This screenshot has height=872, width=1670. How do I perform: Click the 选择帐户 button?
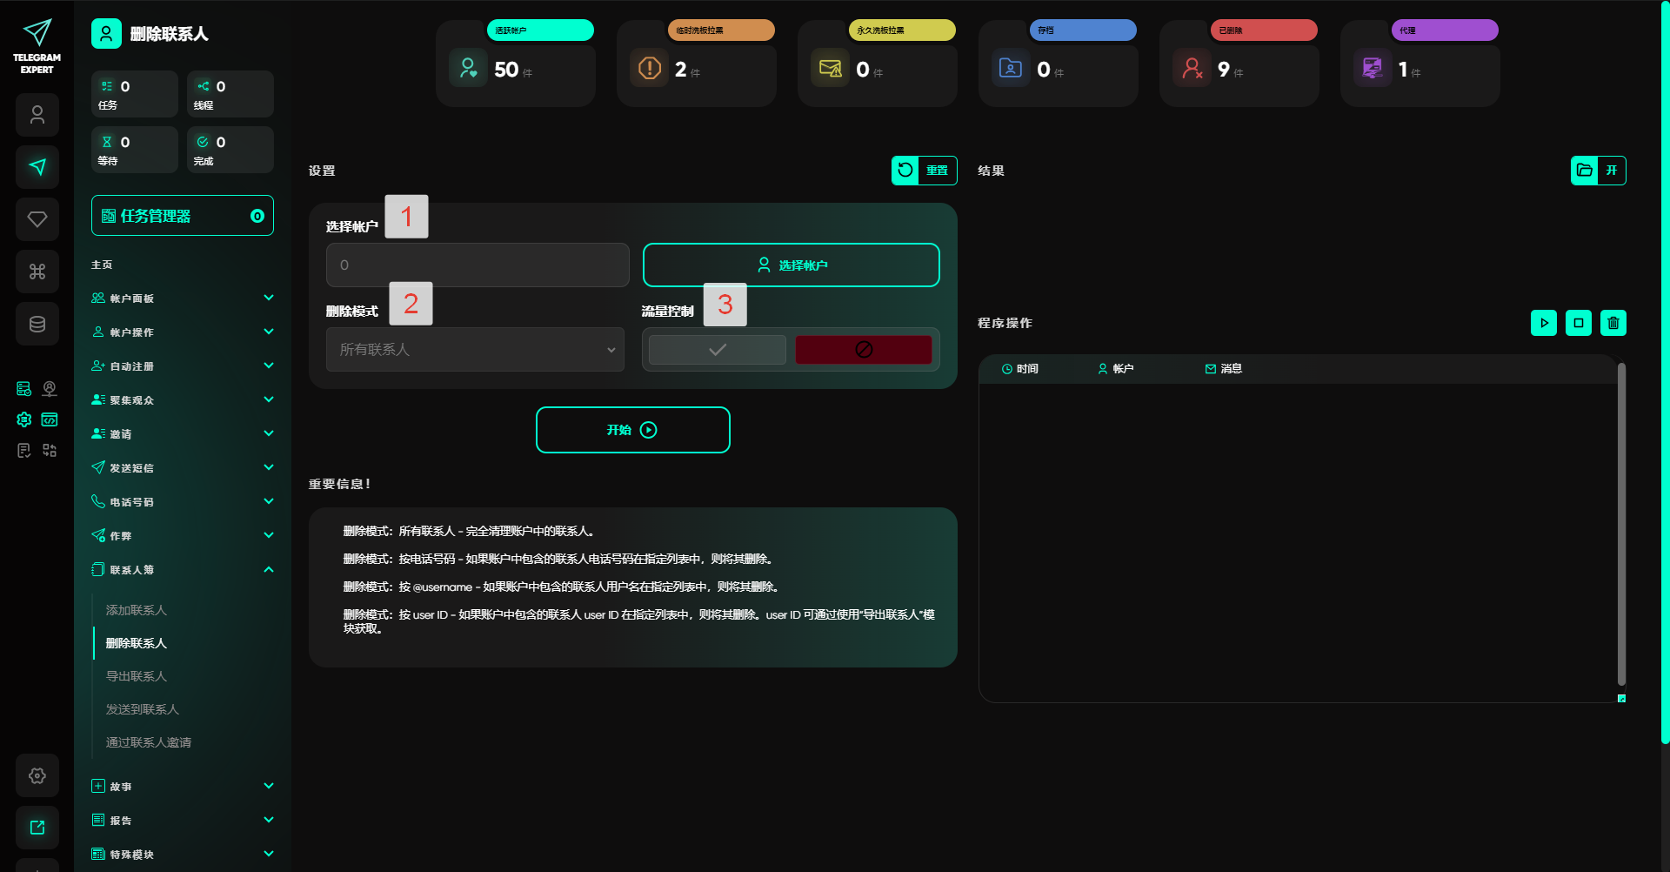point(791,265)
